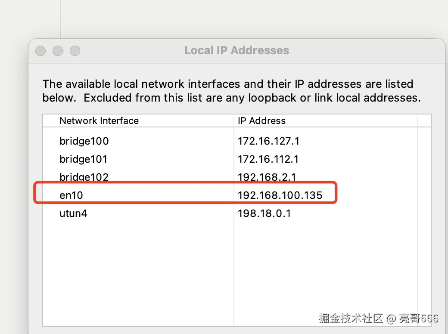448x334 pixels.
Task: Click the highlighted address 192.168.100.135
Action: coord(280,195)
